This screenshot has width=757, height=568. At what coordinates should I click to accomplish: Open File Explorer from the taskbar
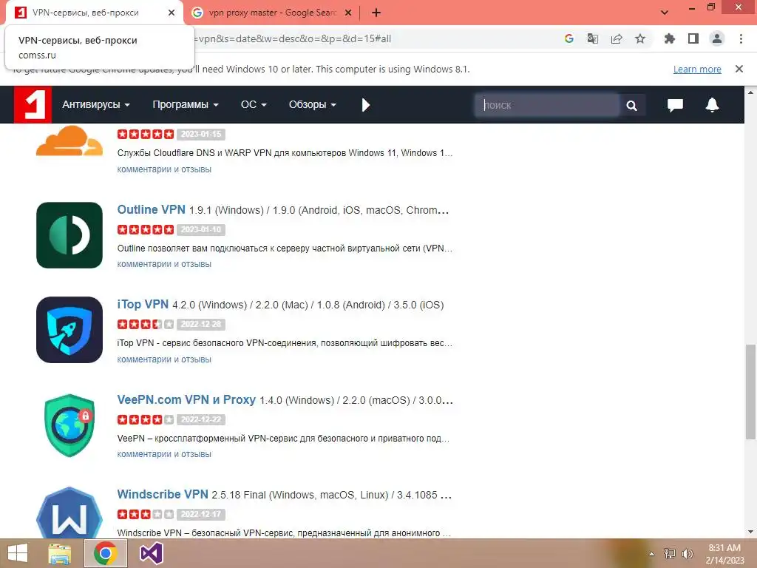(x=59, y=553)
